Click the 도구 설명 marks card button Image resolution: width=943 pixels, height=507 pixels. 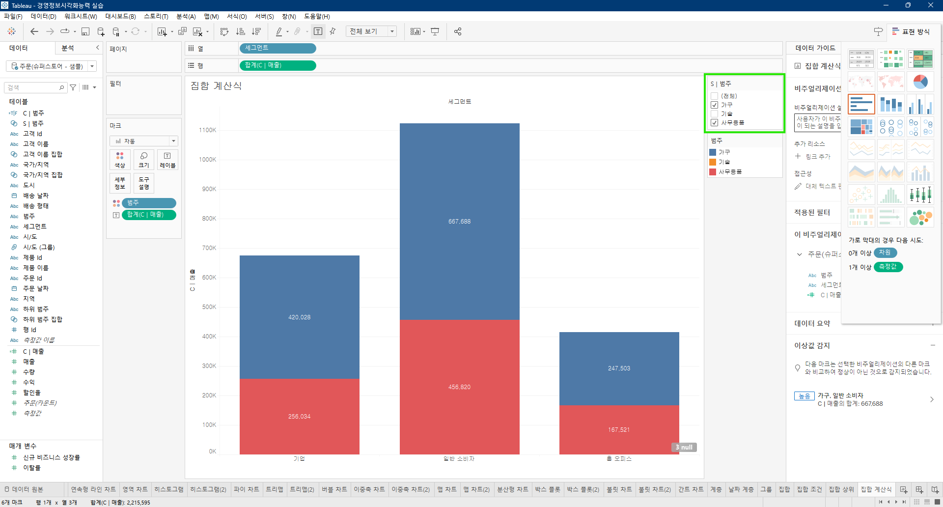143,183
